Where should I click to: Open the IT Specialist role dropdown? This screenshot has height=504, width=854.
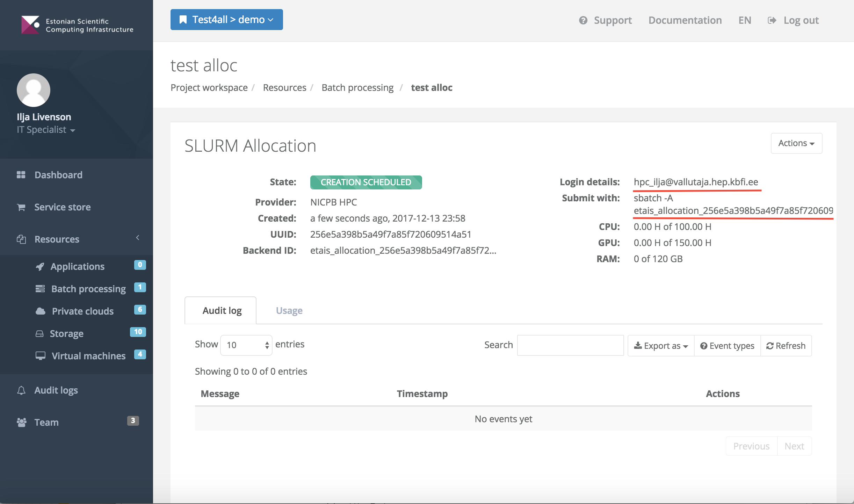[x=46, y=130]
